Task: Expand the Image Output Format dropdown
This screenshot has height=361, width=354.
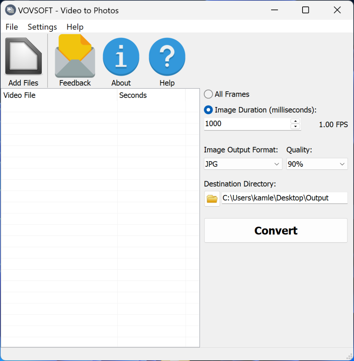Action: [243, 164]
